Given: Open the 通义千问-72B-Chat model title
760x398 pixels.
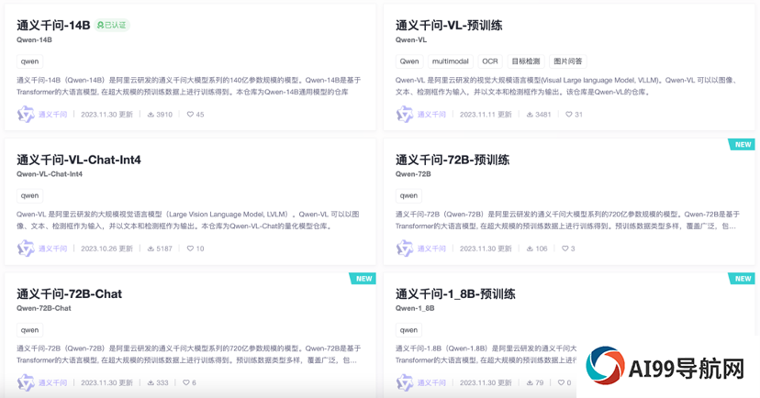Looking at the screenshot, I should [x=70, y=293].
